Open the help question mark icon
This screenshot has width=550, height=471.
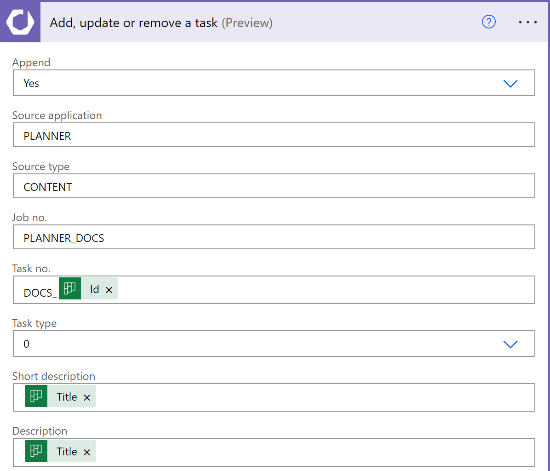(x=488, y=22)
